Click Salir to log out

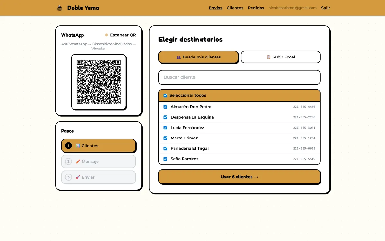pyautogui.click(x=326, y=8)
